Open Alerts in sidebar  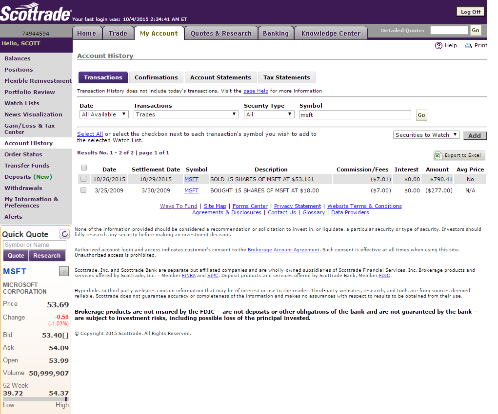tap(13, 217)
